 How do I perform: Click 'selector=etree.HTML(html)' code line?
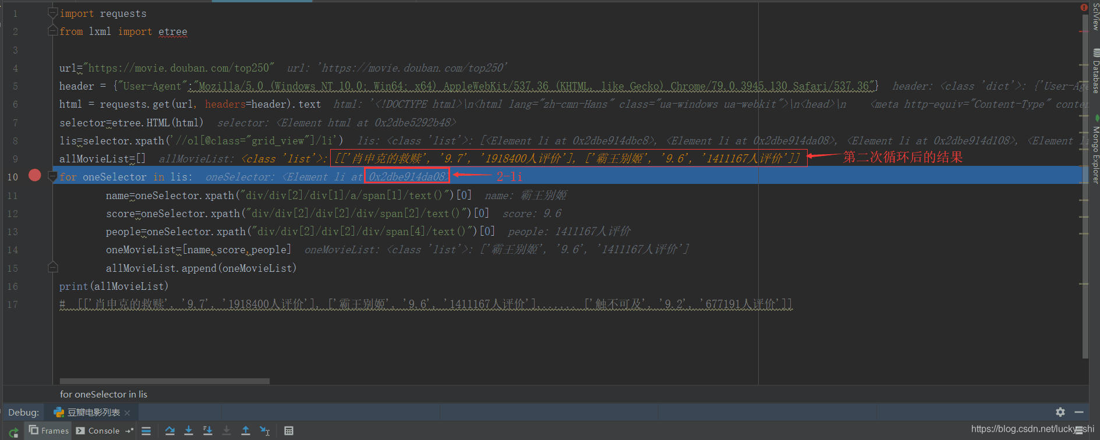coord(132,123)
